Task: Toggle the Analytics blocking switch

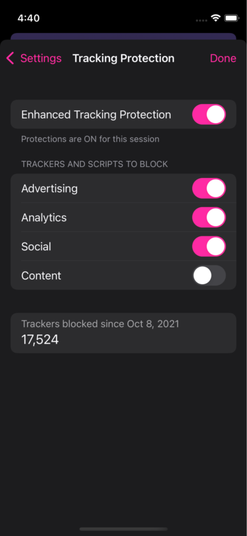Action: (x=209, y=217)
